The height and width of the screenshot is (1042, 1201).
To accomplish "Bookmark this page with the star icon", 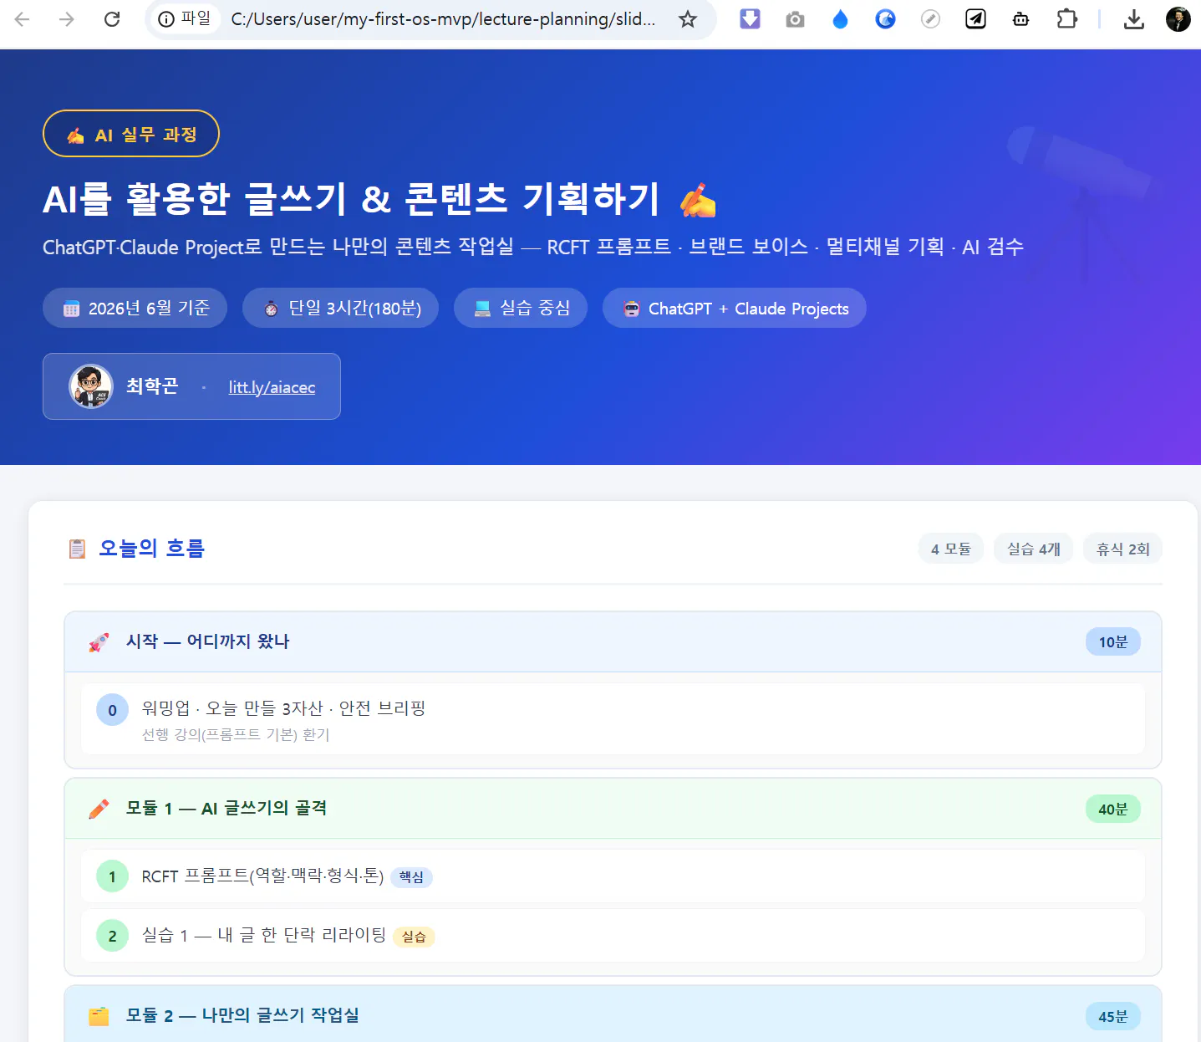I will 688,18.
